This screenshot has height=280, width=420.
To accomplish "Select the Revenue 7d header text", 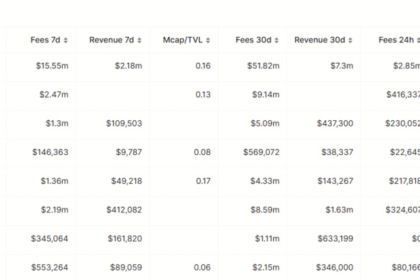I will coord(111,40).
